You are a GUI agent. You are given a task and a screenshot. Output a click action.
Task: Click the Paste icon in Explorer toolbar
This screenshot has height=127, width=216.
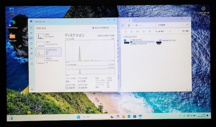coord(132,32)
